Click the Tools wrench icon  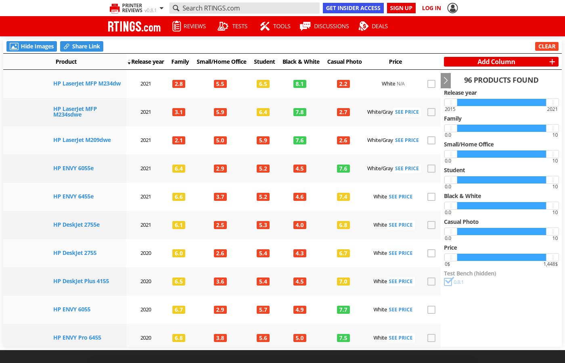click(264, 26)
